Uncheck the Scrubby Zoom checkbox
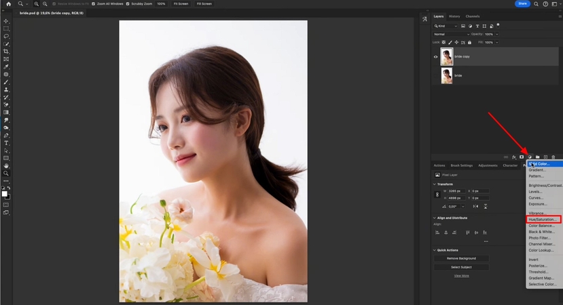563x305 pixels. 127,3
